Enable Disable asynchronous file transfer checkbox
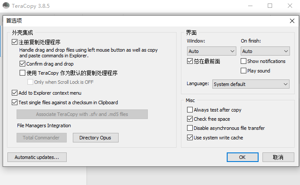This screenshot has height=185, width=300. pos(190,128)
